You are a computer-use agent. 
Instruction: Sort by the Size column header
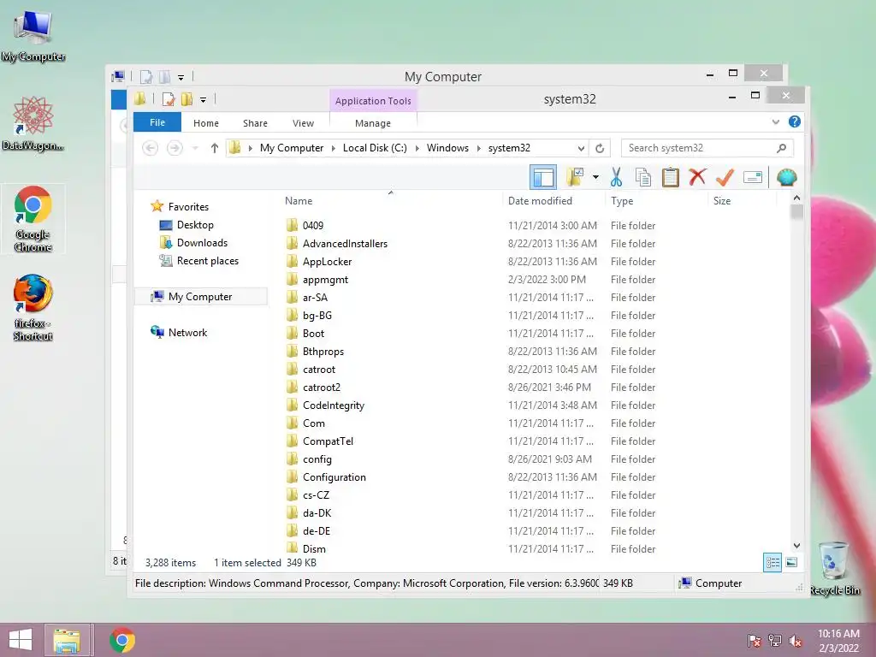(722, 200)
